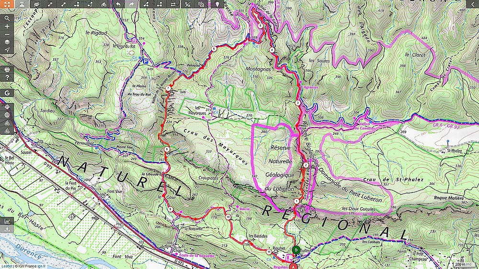Select the cycling route mode icon
Screen dimensions: 479x269
point(103,4)
